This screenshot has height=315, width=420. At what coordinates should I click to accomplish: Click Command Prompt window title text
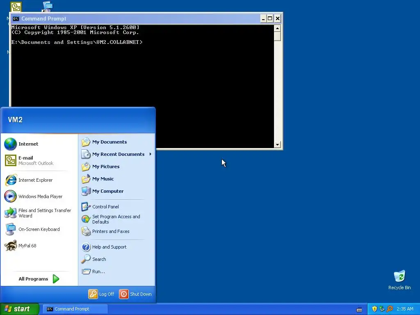coord(43,18)
